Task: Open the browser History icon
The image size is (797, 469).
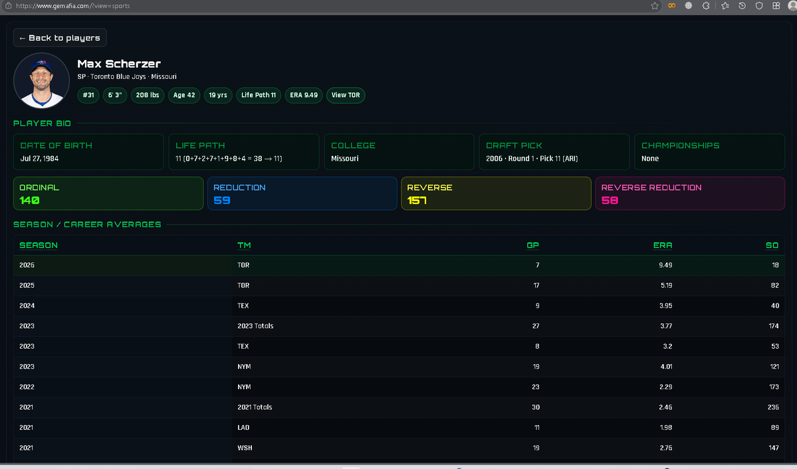Action: [x=742, y=5]
